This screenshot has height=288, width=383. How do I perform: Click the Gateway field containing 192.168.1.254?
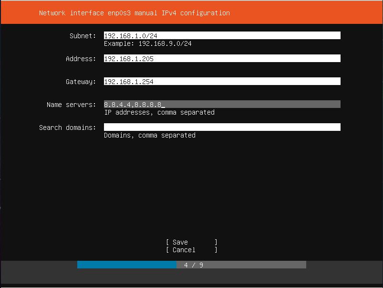coord(222,81)
